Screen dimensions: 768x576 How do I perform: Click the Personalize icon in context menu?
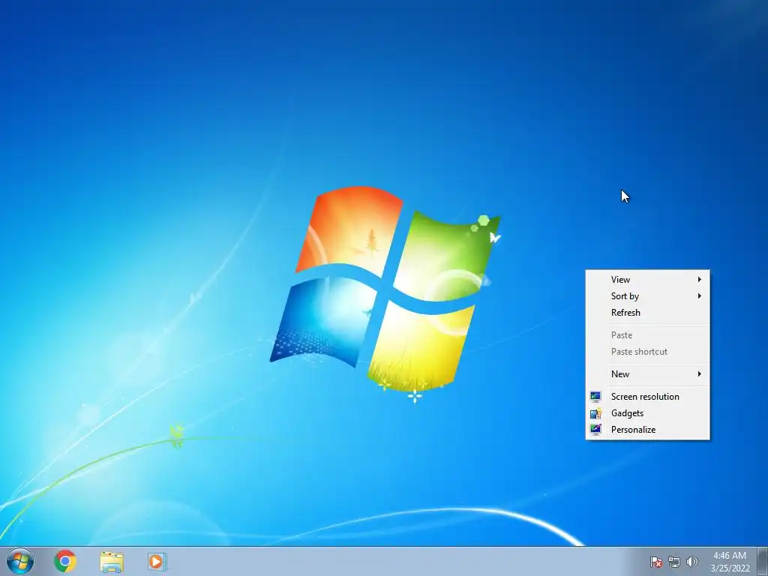tap(595, 430)
